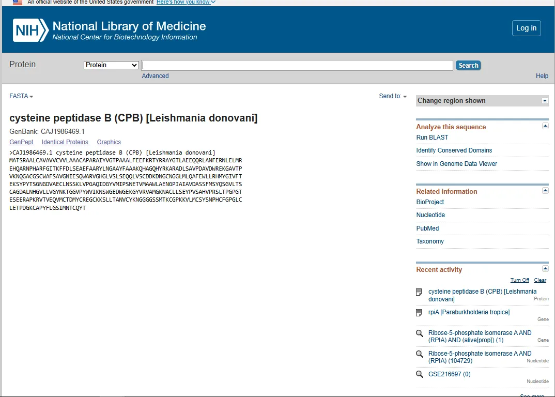Open the Nucleotide related link
This screenshot has height=397, width=555.
(430, 215)
